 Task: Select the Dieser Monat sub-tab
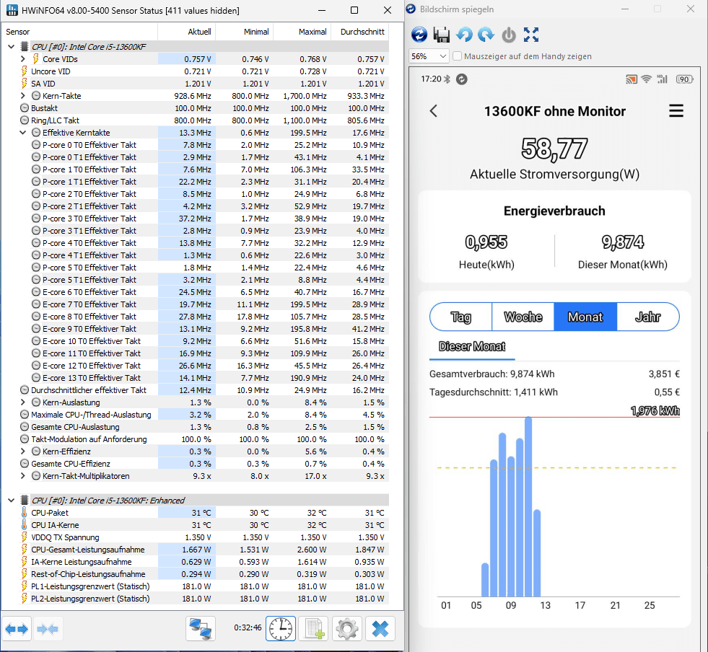coord(472,346)
